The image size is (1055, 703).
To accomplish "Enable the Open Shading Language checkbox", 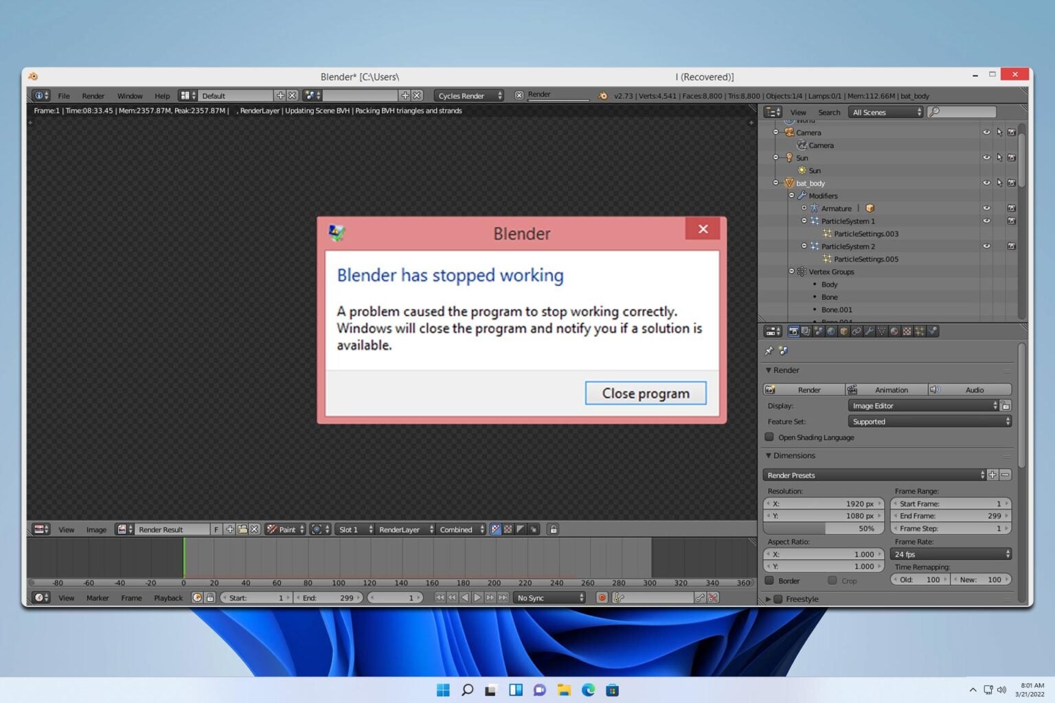I will click(769, 437).
